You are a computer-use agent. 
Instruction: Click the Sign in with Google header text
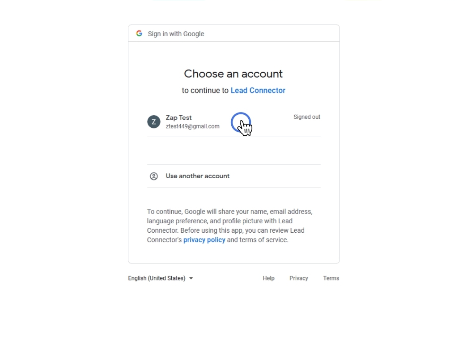pos(176,34)
